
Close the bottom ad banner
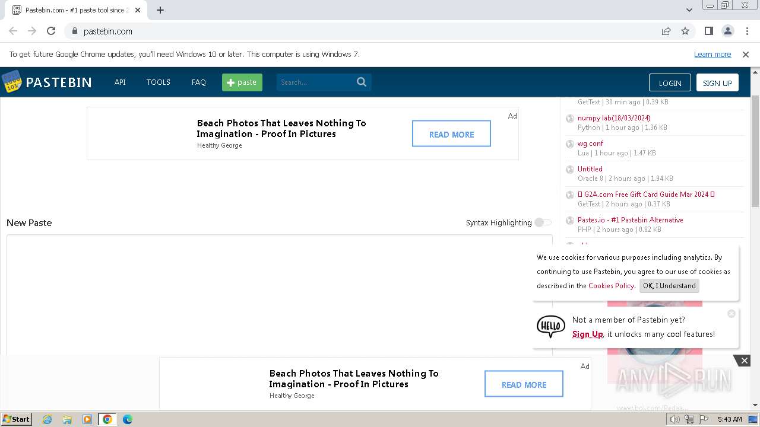744,361
